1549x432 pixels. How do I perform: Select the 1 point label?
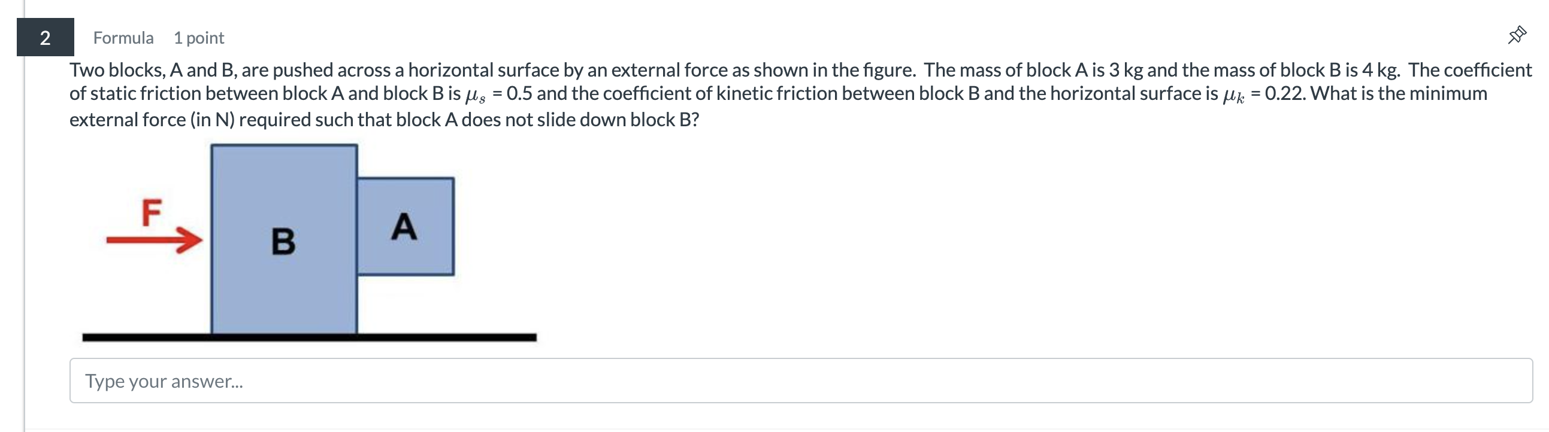point(198,37)
